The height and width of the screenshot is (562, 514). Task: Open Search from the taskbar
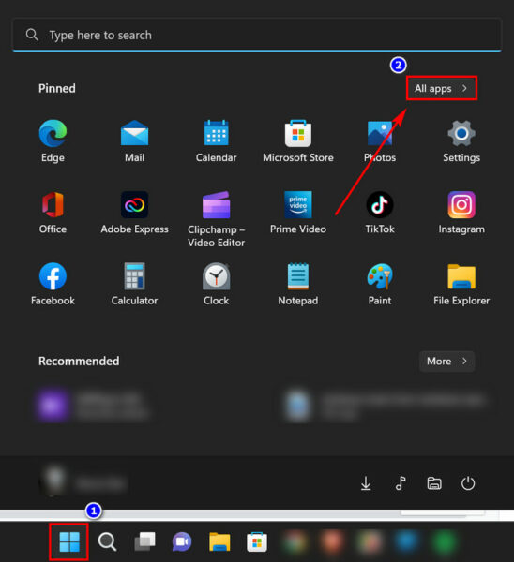pyautogui.click(x=107, y=541)
